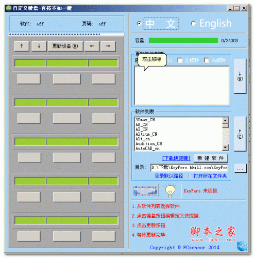254x258 pixels.
Task: Click the KeyFere 未连接 status text
Action: 201,191
